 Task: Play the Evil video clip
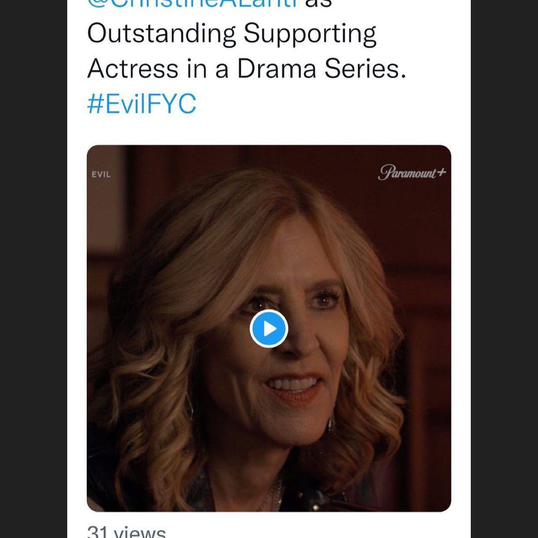269,328
